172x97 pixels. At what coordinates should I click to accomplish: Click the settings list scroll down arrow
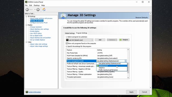click(128, 78)
